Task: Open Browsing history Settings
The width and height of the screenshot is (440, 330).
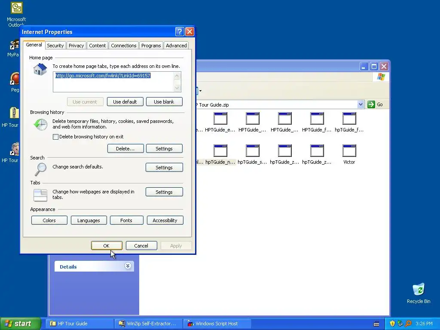Action: [164, 148]
